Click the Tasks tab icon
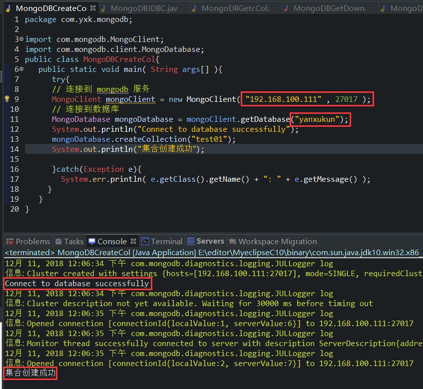This screenshot has height=389, width=423. pyautogui.click(x=58, y=241)
